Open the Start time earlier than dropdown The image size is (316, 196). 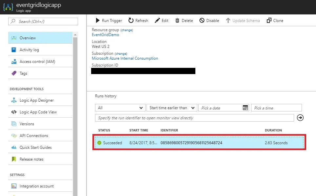(172, 108)
